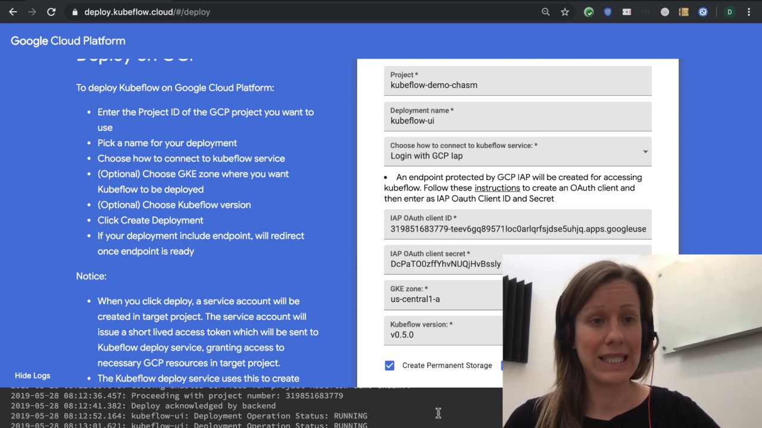Image resolution: width=762 pixels, height=428 pixels.
Task: Edit the IAP OAuth client ID field
Action: click(518, 224)
